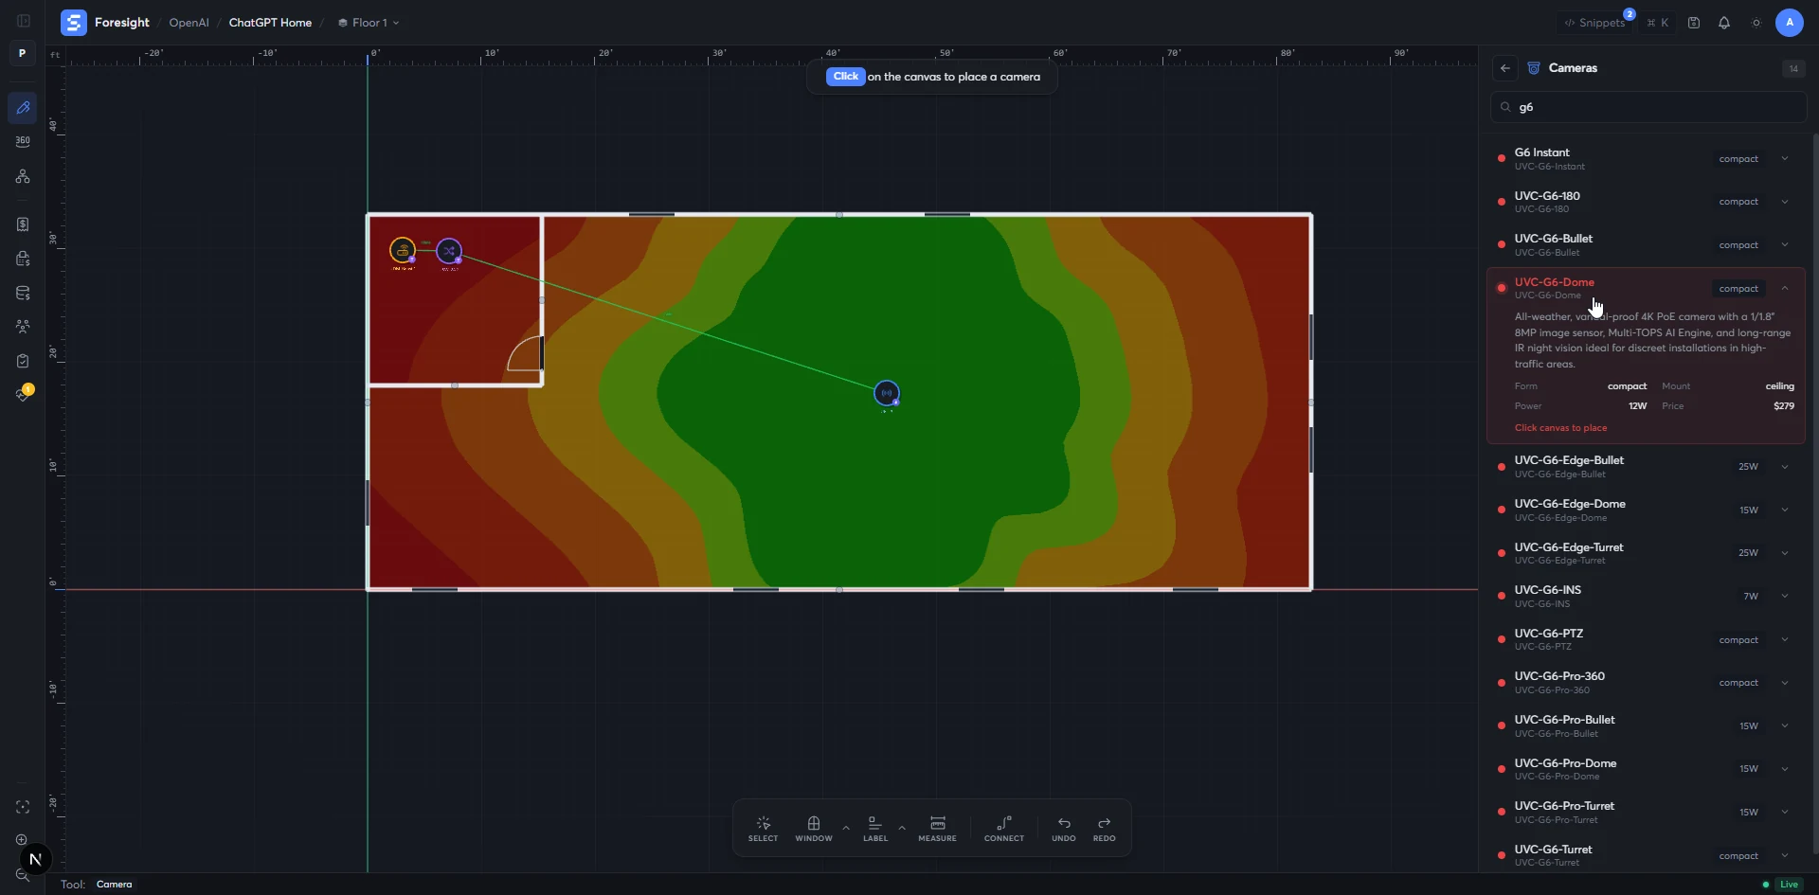Open the Snippets button
Image resolution: width=1819 pixels, height=895 pixels.
click(x=1595, y=23)
